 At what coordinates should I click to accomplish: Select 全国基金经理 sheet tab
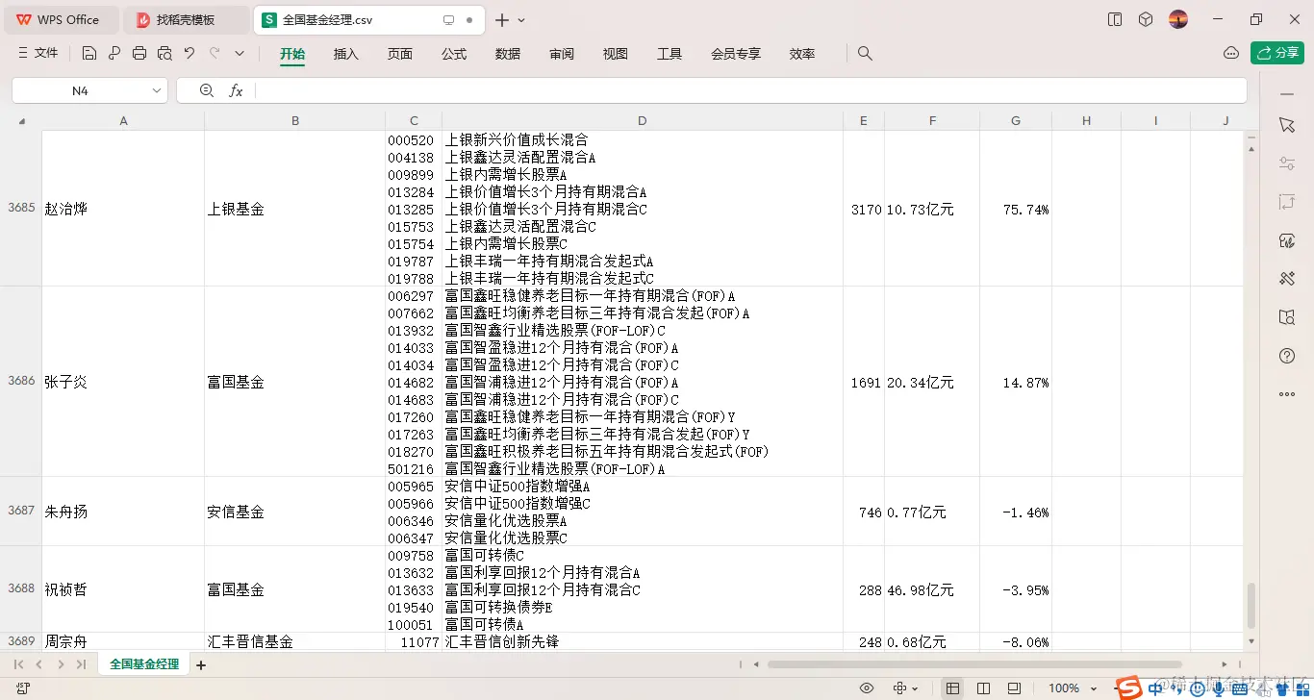point(144,664)
